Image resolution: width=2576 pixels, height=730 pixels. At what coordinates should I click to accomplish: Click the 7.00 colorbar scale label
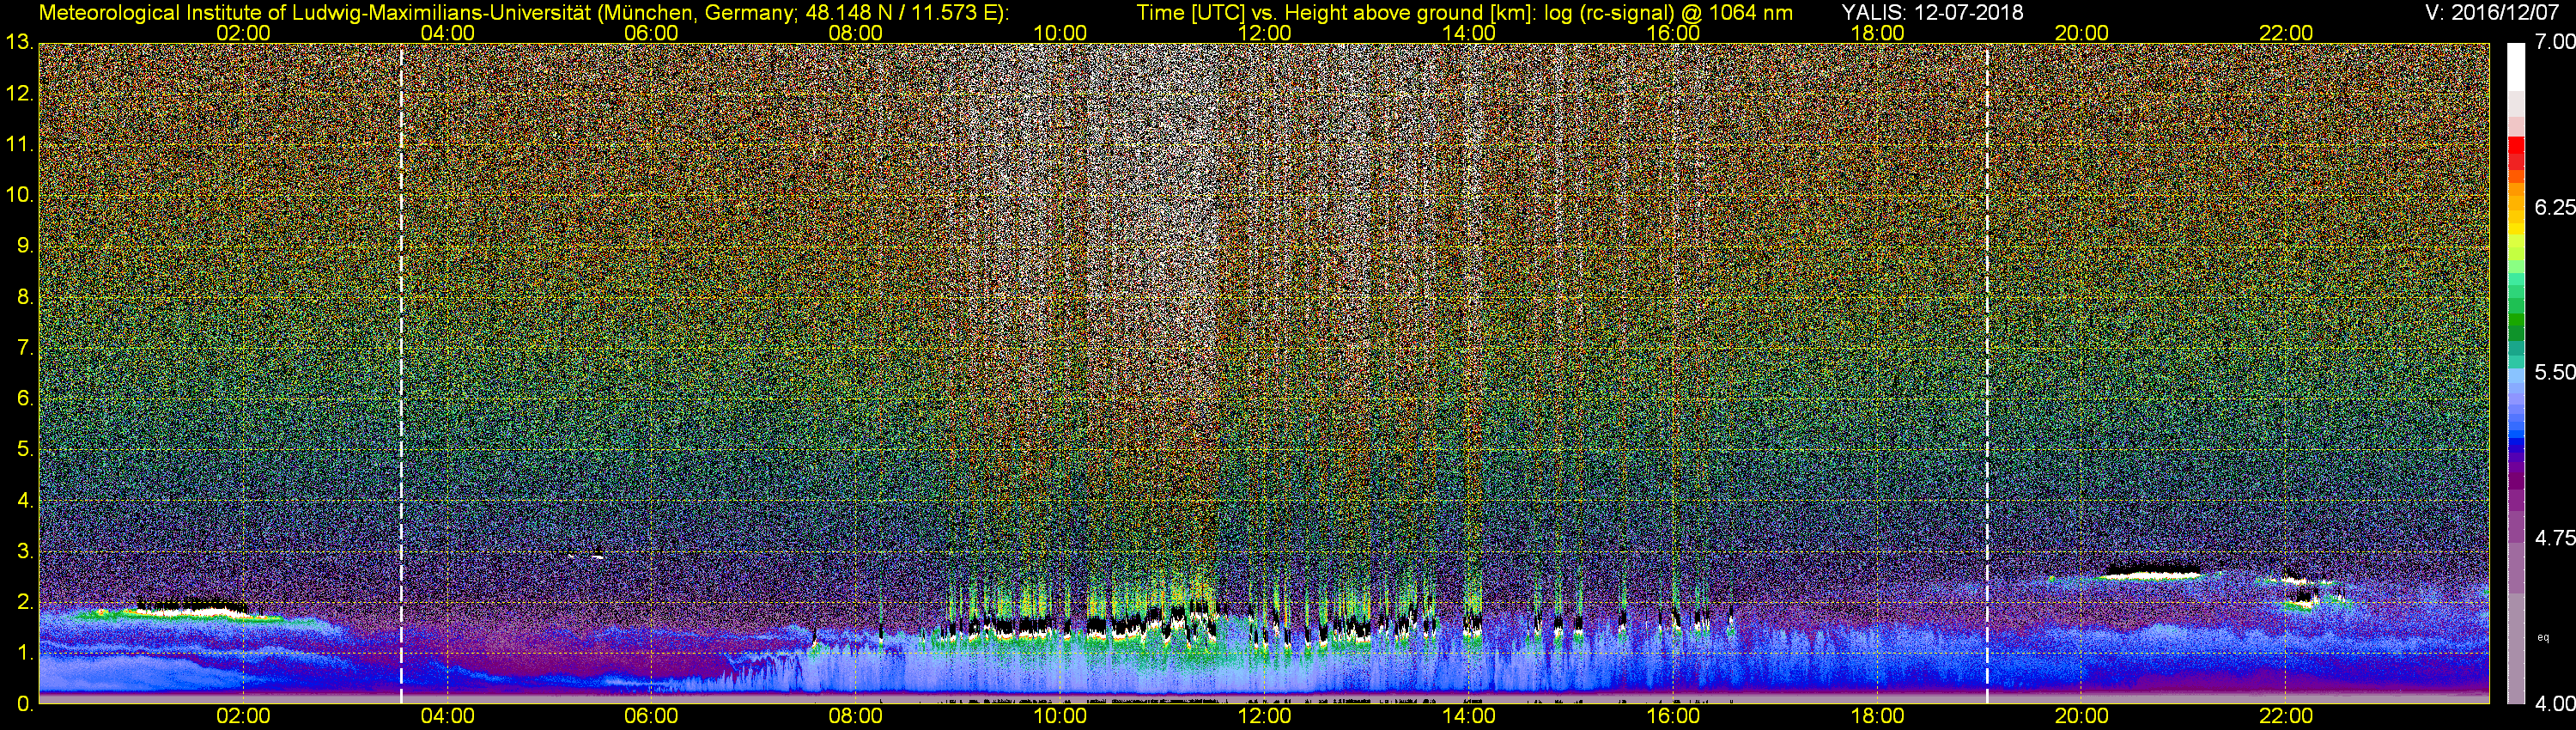tap(2554, 42)
